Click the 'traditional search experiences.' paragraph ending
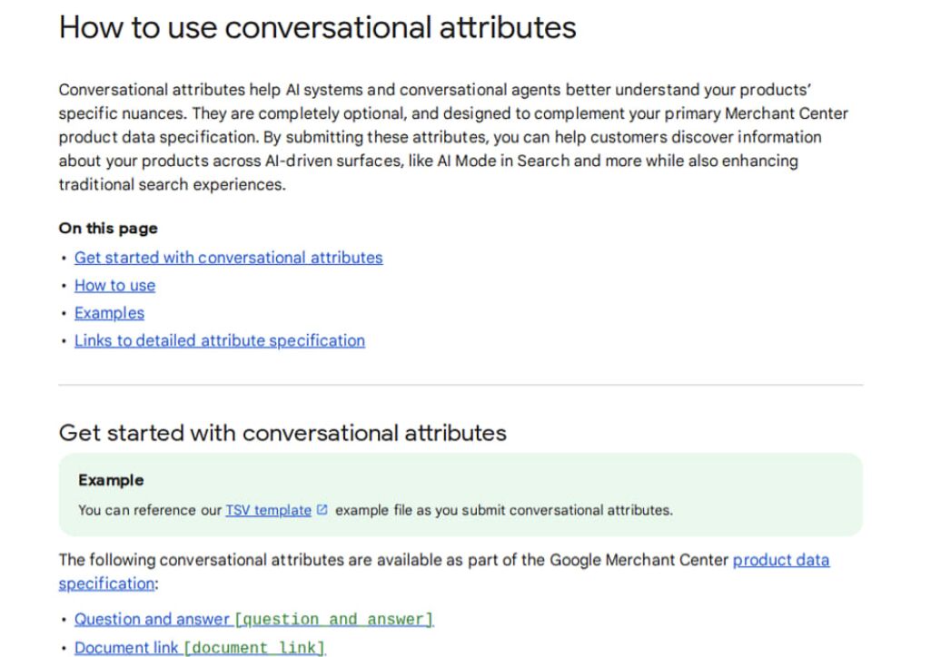This screenshot has height=657, width=941. point(173,184)
